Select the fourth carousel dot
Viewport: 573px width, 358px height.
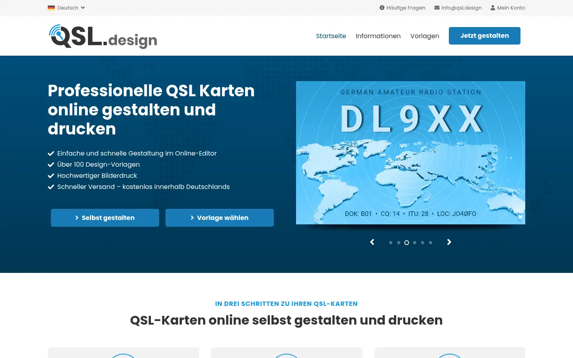coord(415,243)
